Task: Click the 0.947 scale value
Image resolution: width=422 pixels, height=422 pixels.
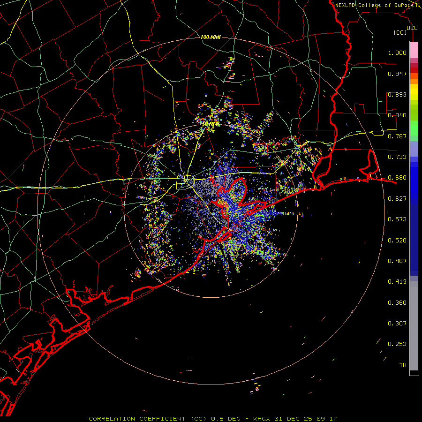Action: (397, 74)
